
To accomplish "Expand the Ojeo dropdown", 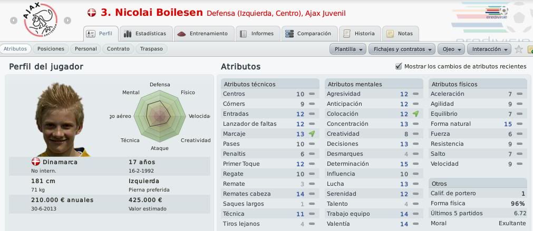I will pyautogui.click(x=451, y=49).
